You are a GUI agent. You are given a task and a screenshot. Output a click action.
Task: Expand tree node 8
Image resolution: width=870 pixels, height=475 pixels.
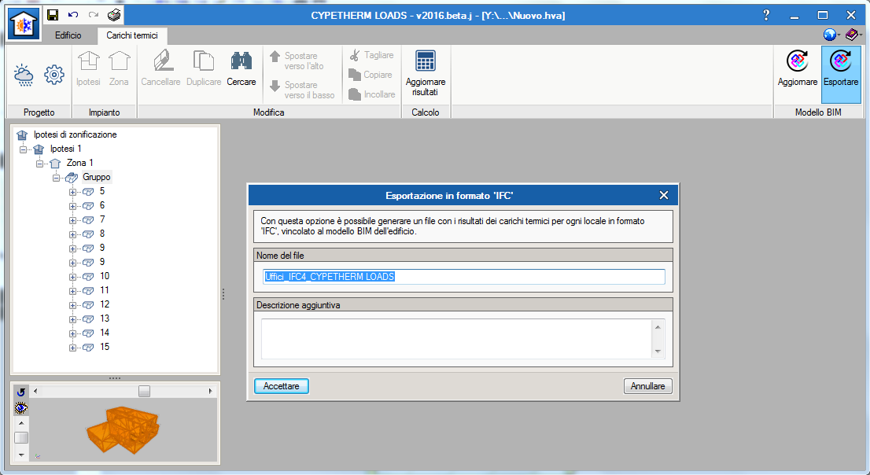tap(72, 234)
